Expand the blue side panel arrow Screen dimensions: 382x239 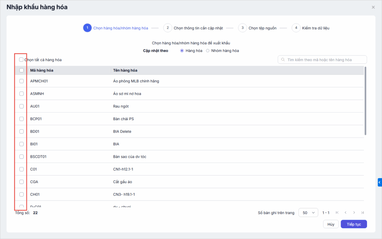click(379, 182)
